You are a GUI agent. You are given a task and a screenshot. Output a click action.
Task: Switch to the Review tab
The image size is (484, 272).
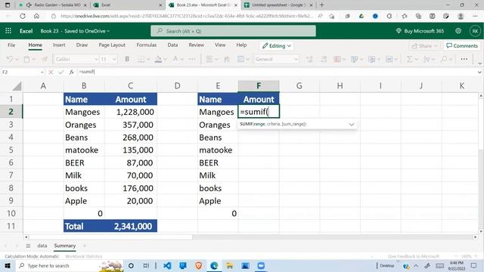point(197,45)
